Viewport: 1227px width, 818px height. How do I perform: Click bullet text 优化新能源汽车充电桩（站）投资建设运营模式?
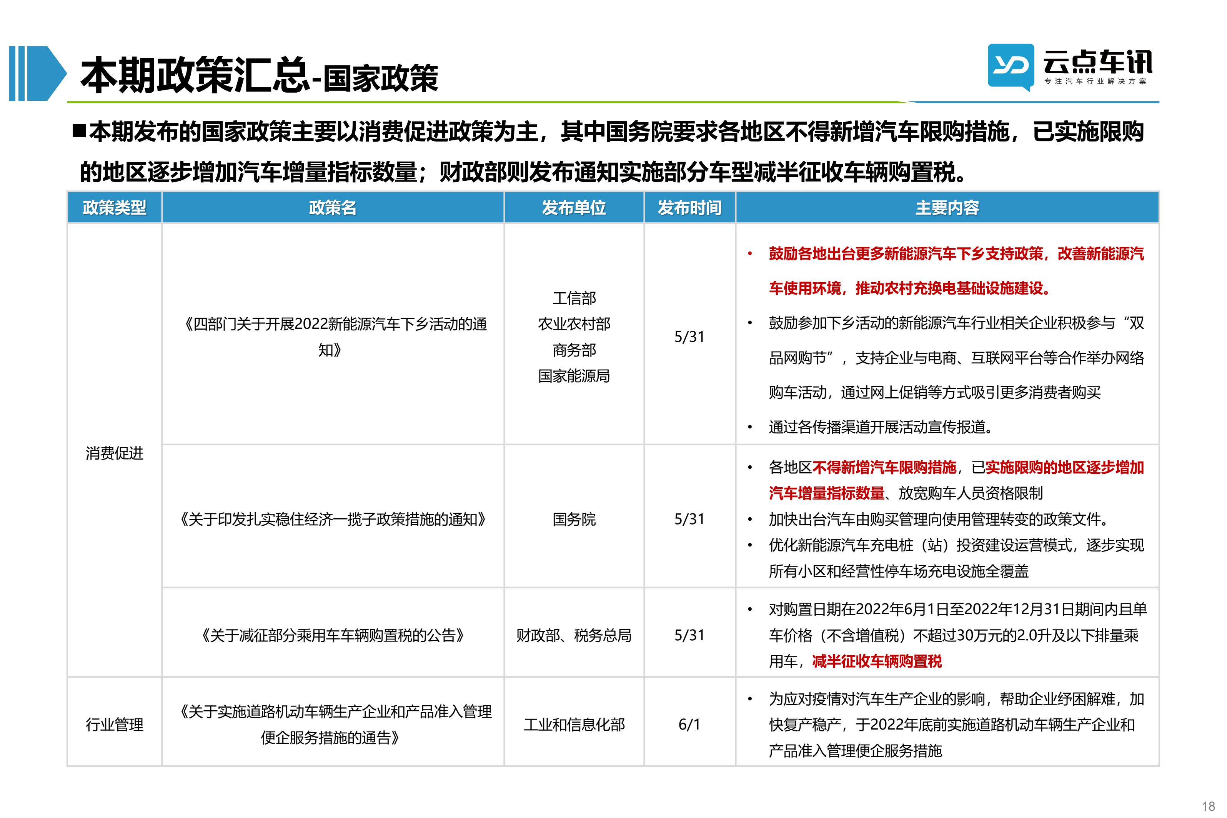920,545
